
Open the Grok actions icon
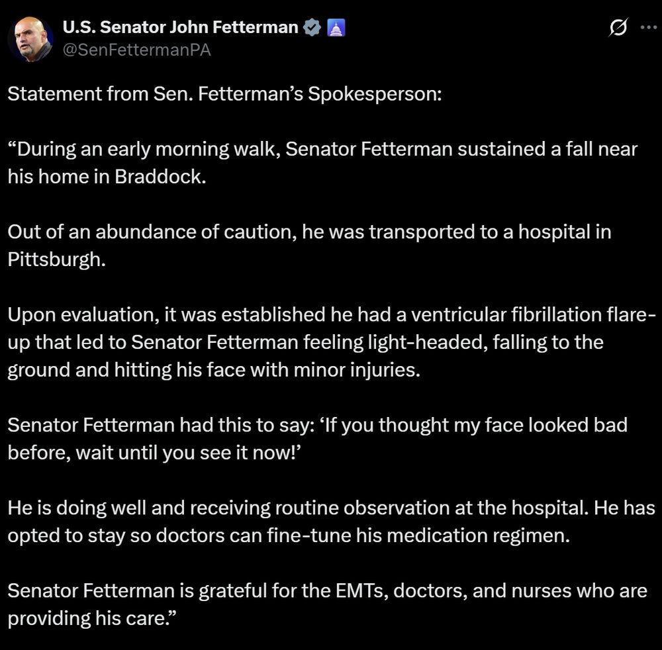click(x=617, y=27)
